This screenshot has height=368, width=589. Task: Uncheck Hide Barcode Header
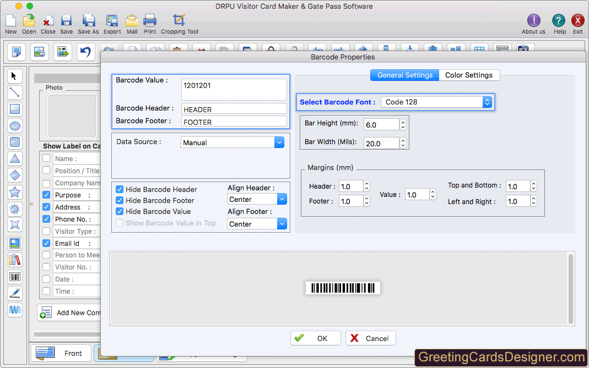tap(120, 189)
